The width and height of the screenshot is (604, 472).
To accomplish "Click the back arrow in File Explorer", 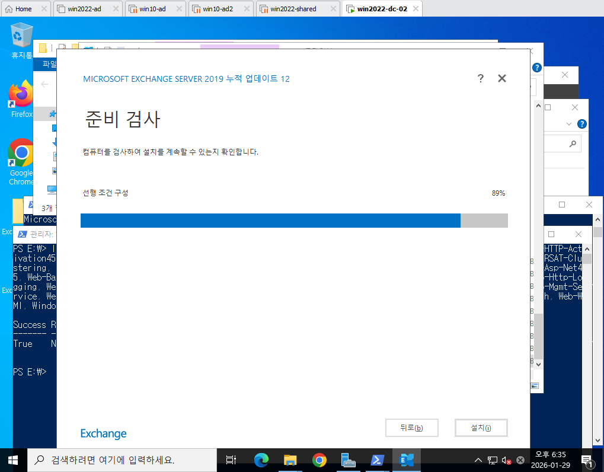I will point(44,84).
